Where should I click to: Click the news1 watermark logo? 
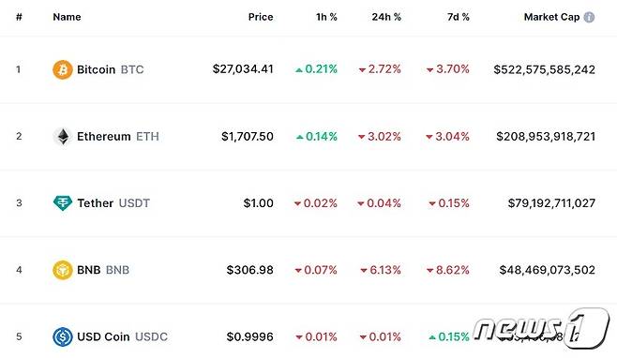pos(541,329)
